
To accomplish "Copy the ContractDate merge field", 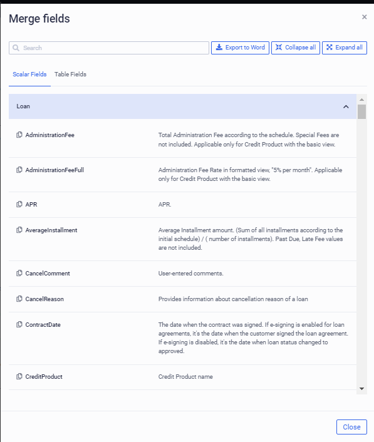I will [x=19, y=324].
